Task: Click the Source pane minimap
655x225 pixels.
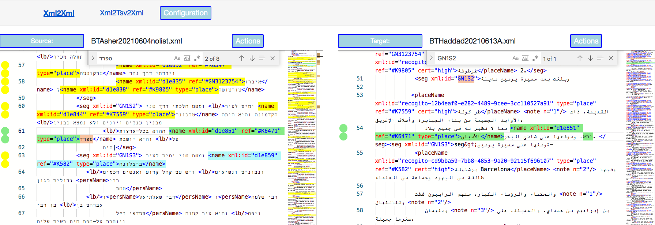Action: pyautogui.click(x=302, y=138)
